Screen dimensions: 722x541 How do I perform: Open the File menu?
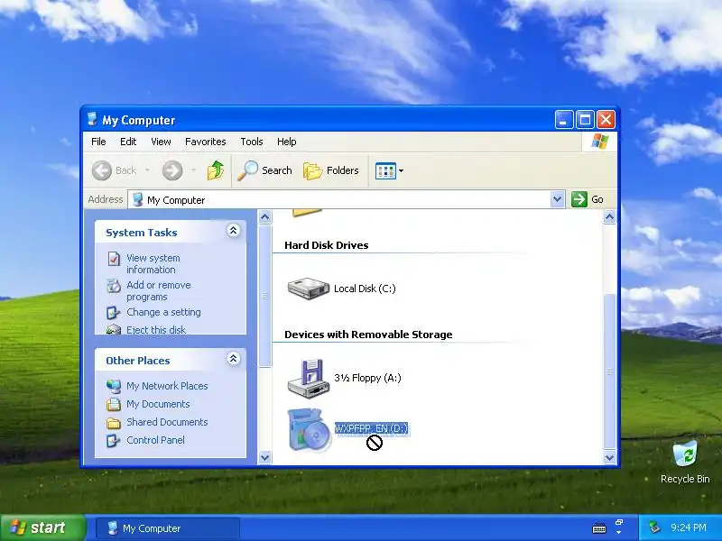click(98, 142)
